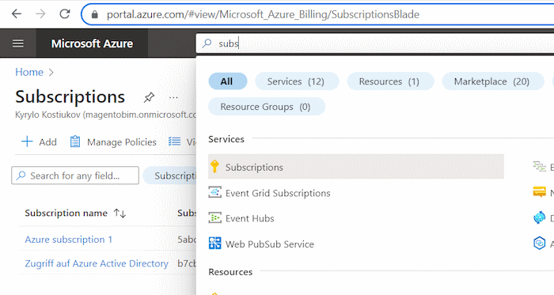This screenshot has height=295, width=554.
Task: Focus the Search for any field box
Action: tap(75, 176)
